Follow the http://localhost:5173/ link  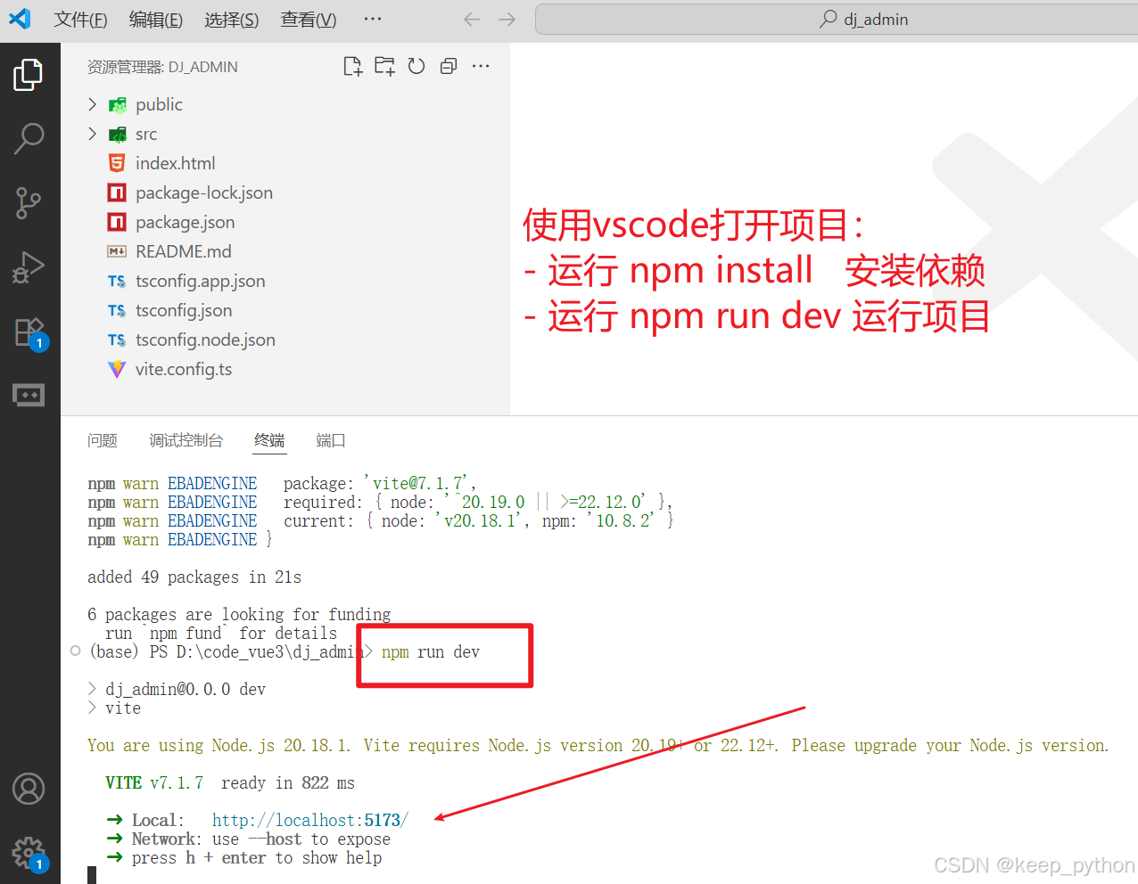(309, 820)
